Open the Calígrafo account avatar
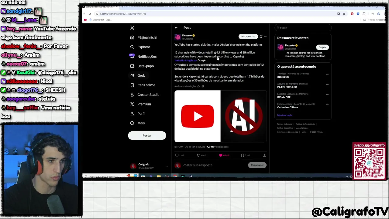Image resolution: width=389 pixels, height=219 pixels. 133,166
